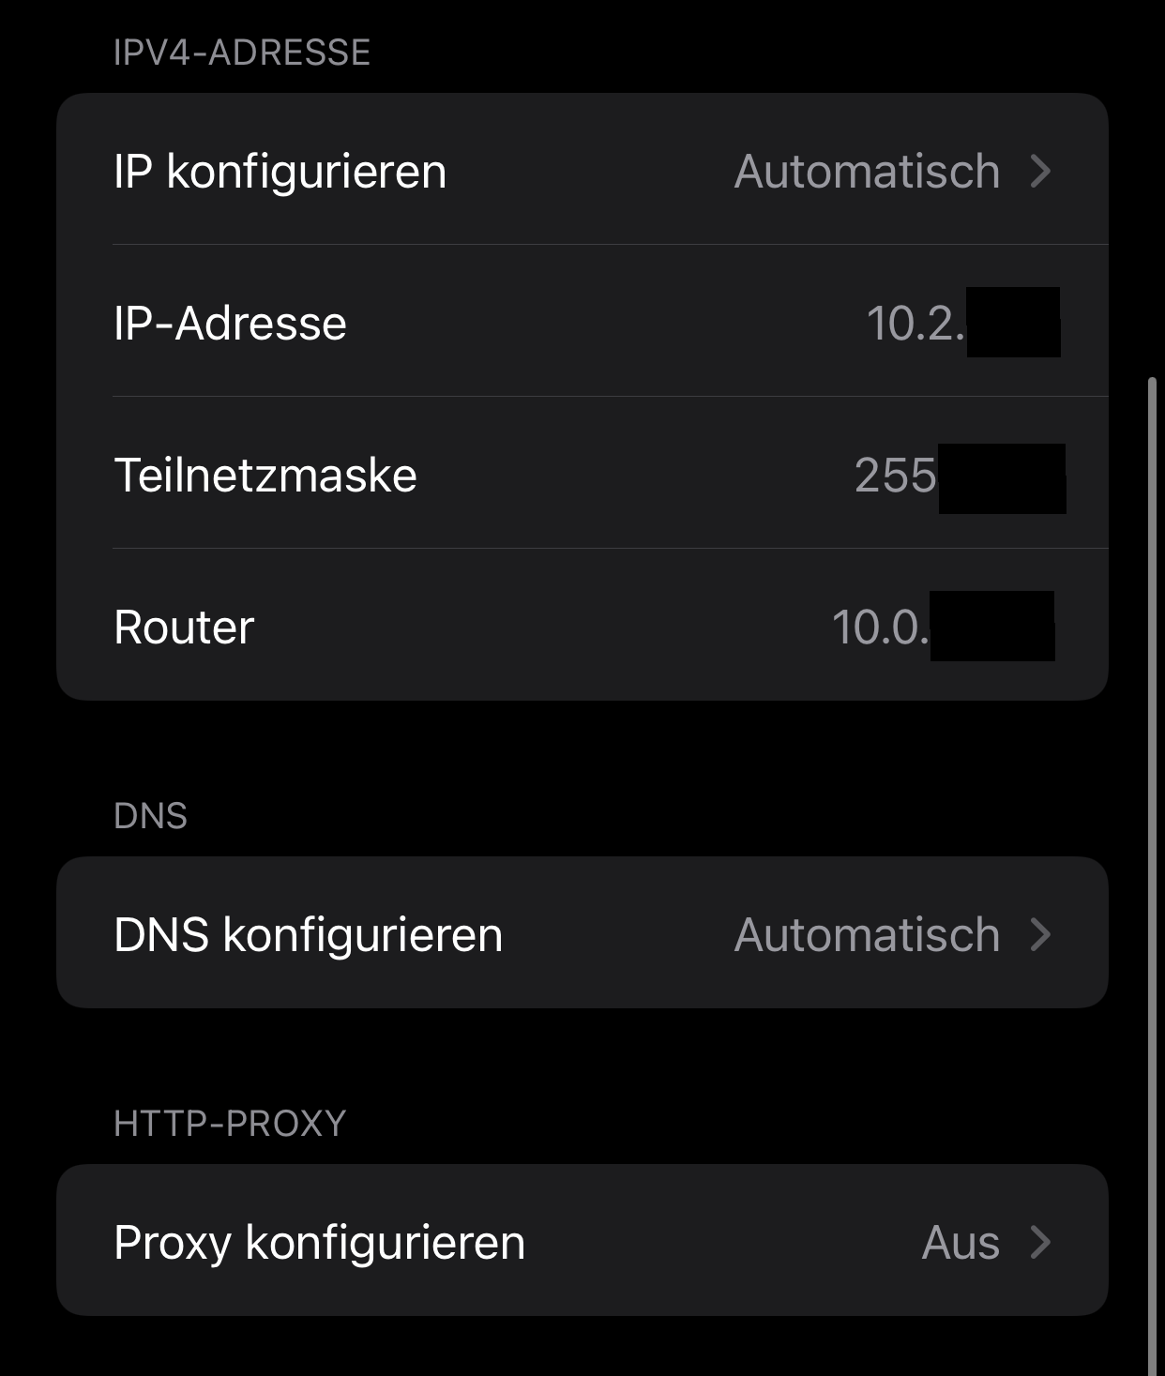
Task: Select the IP-Adresse label
Action: pos(230,324)
